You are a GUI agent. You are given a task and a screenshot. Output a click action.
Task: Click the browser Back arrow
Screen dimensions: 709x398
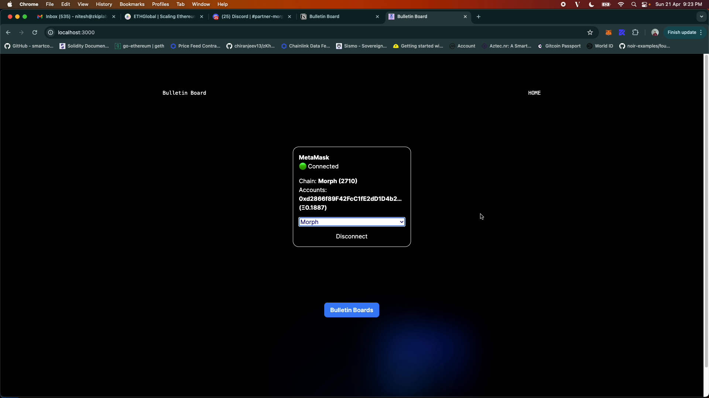pos(8,32)
